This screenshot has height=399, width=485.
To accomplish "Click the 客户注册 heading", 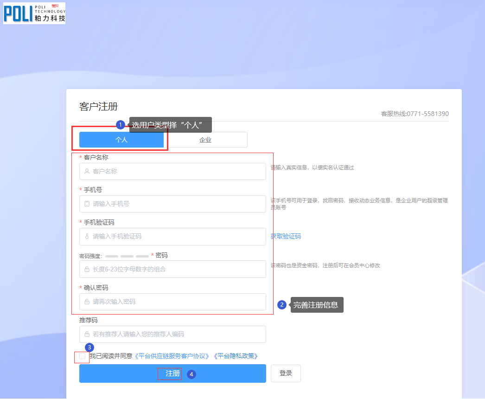I will [98, 107].
